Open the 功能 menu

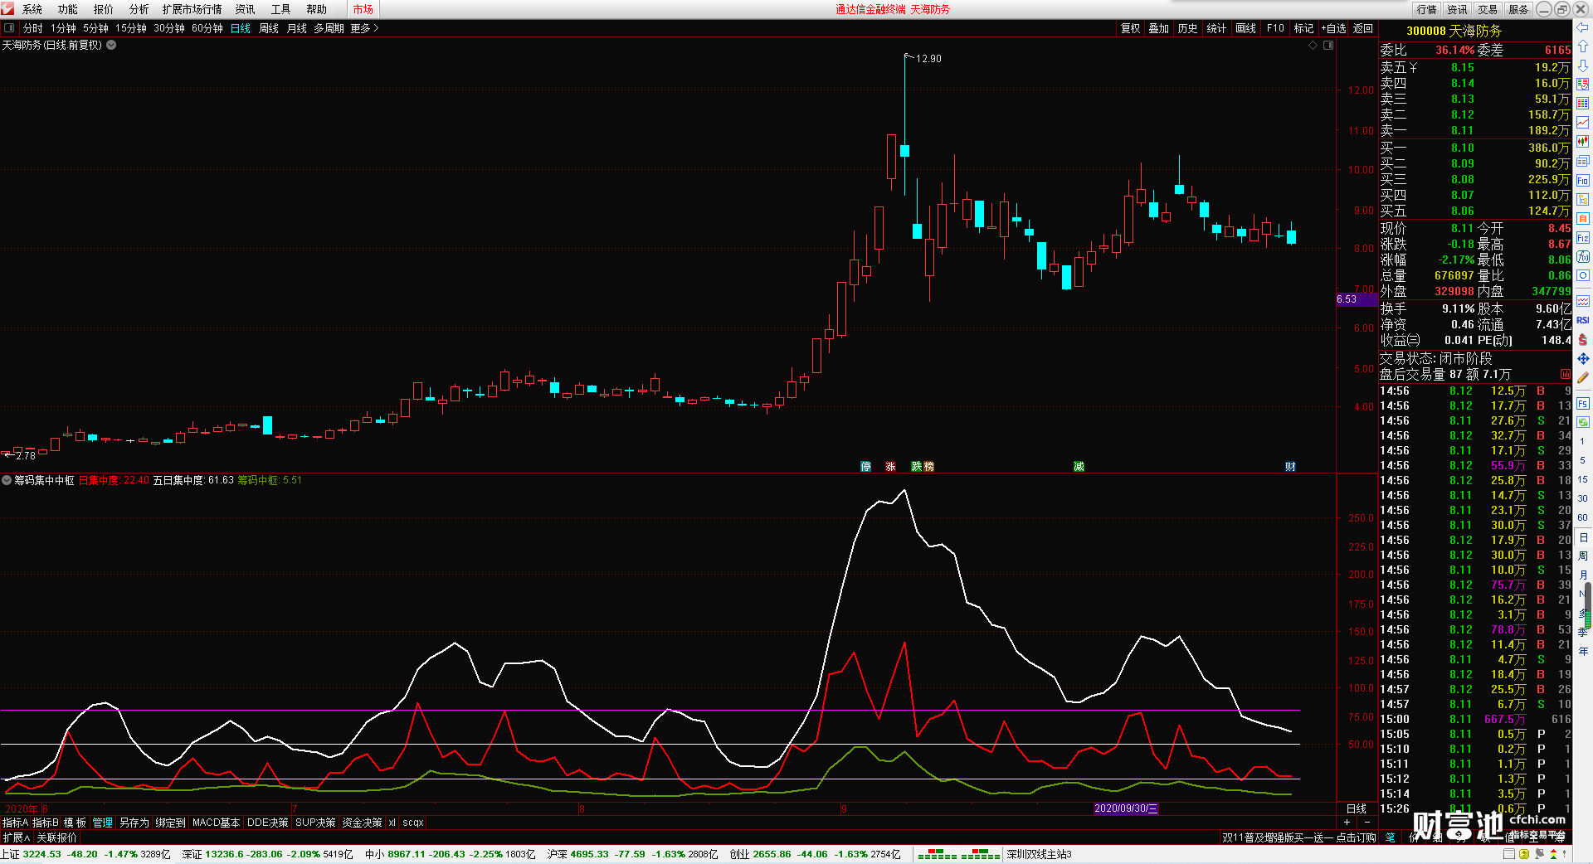68,9
